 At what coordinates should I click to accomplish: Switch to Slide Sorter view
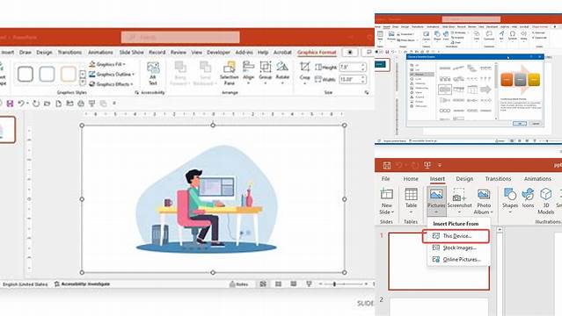(279, 284)
